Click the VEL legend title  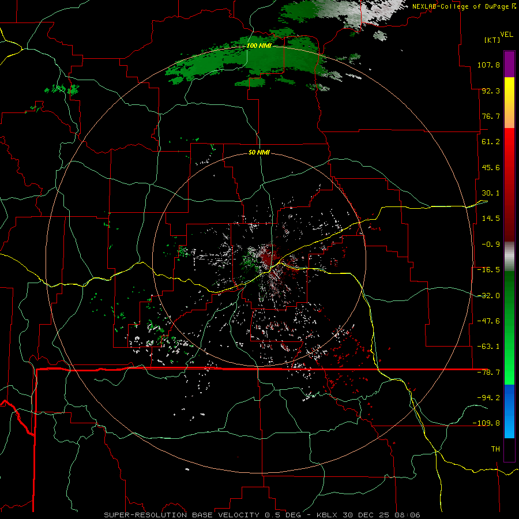(506, 35)
